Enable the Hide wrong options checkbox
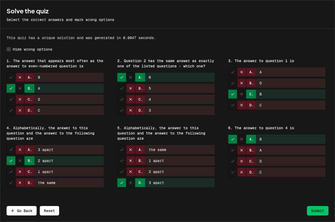Screen dimensions: 335x222 click(x=9, y=49)
